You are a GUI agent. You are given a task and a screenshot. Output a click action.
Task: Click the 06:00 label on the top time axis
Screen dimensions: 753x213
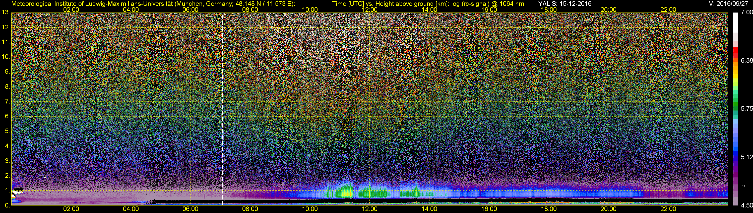click(x=190, y=10)
